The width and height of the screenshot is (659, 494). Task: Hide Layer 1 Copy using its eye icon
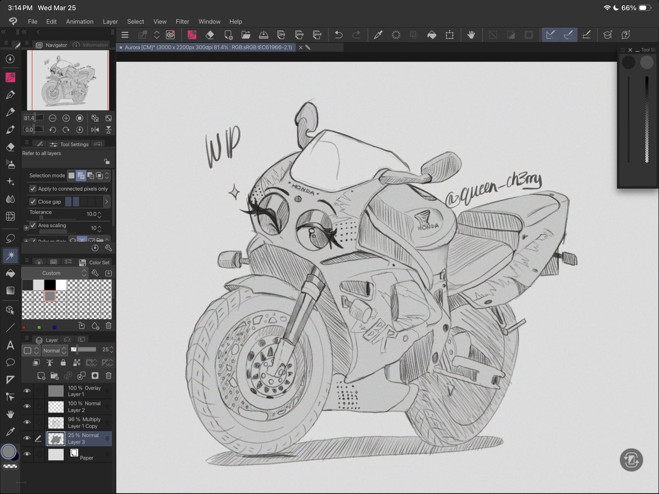27,423
